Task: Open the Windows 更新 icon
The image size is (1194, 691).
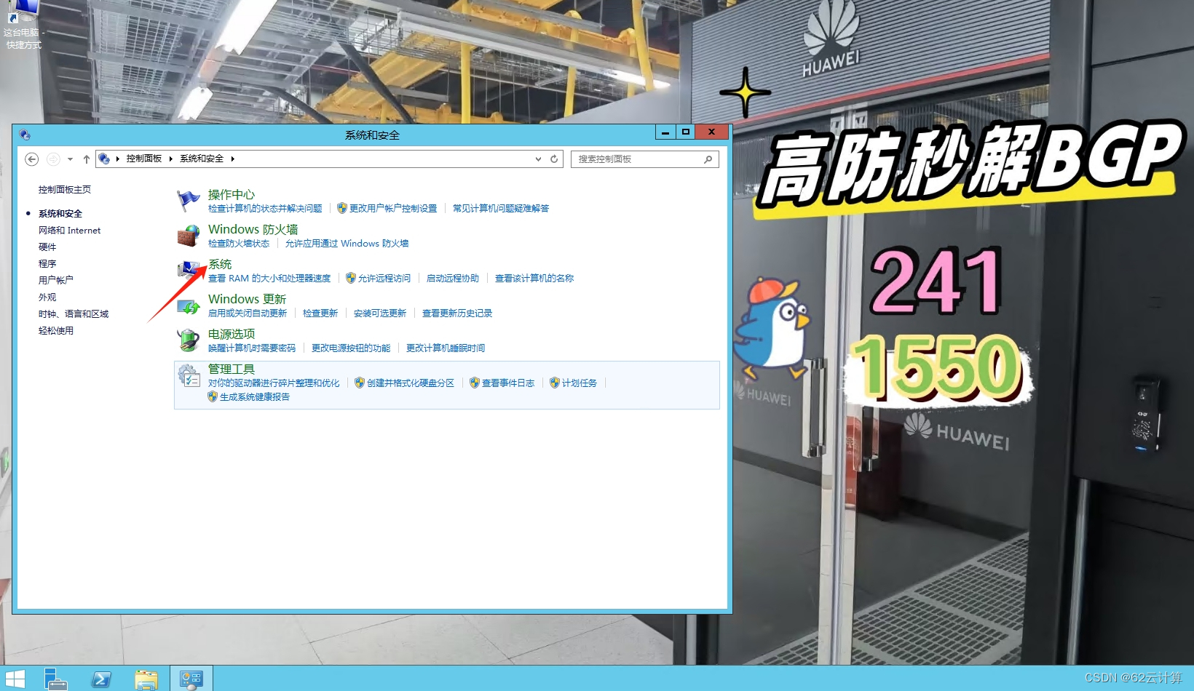Action: point(189,305)
